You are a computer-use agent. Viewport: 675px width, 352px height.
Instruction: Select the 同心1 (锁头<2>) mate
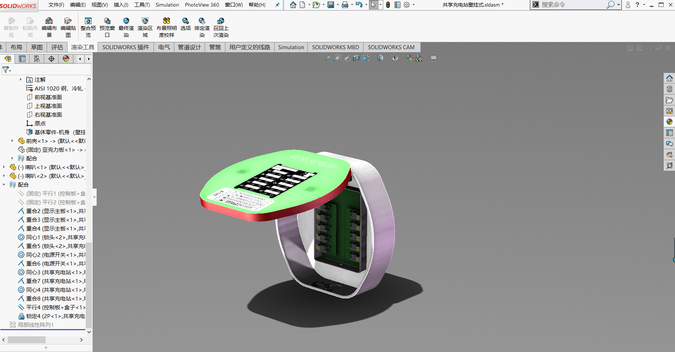point(52,237)
